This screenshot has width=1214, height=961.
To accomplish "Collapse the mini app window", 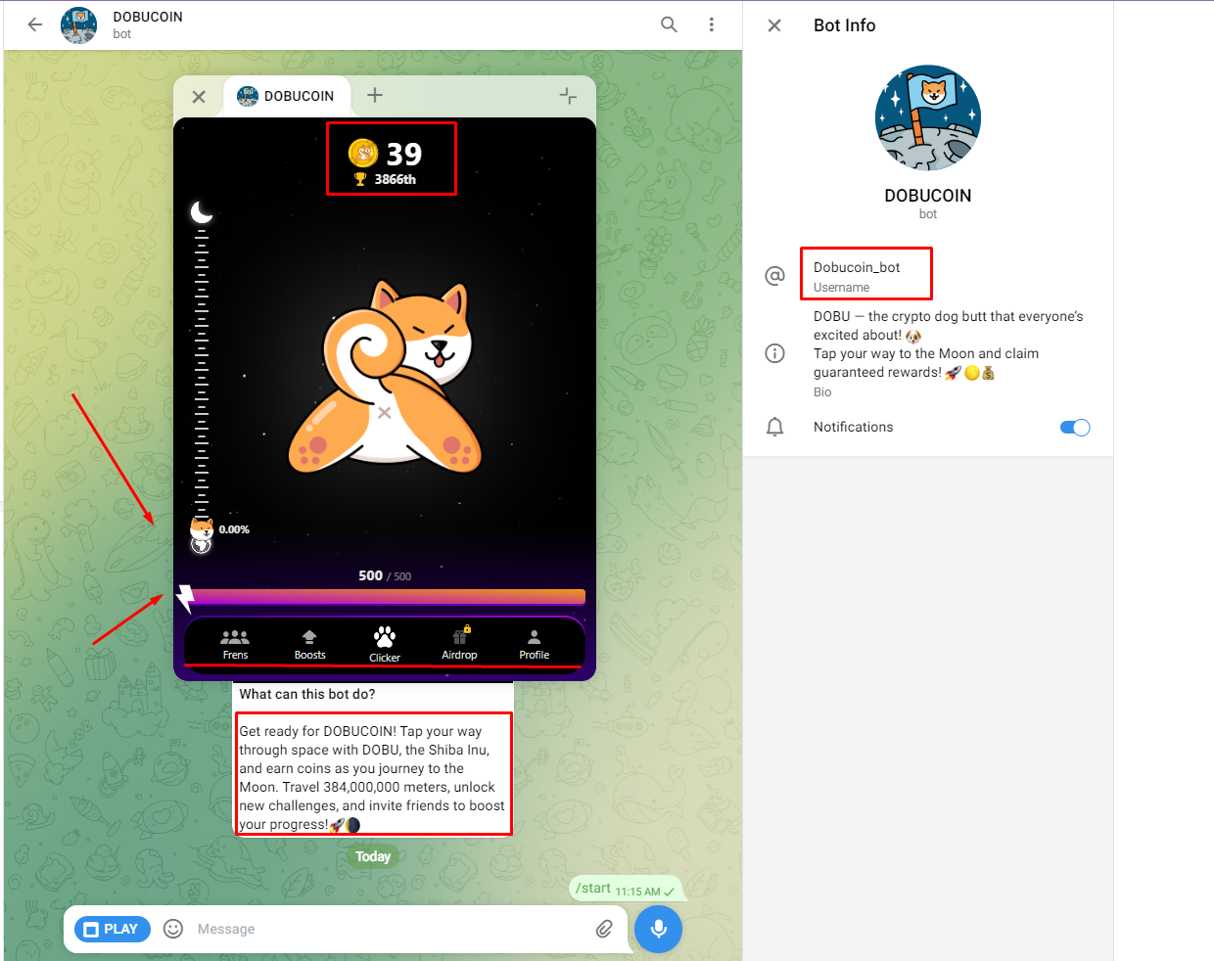I will coord(568,95).
